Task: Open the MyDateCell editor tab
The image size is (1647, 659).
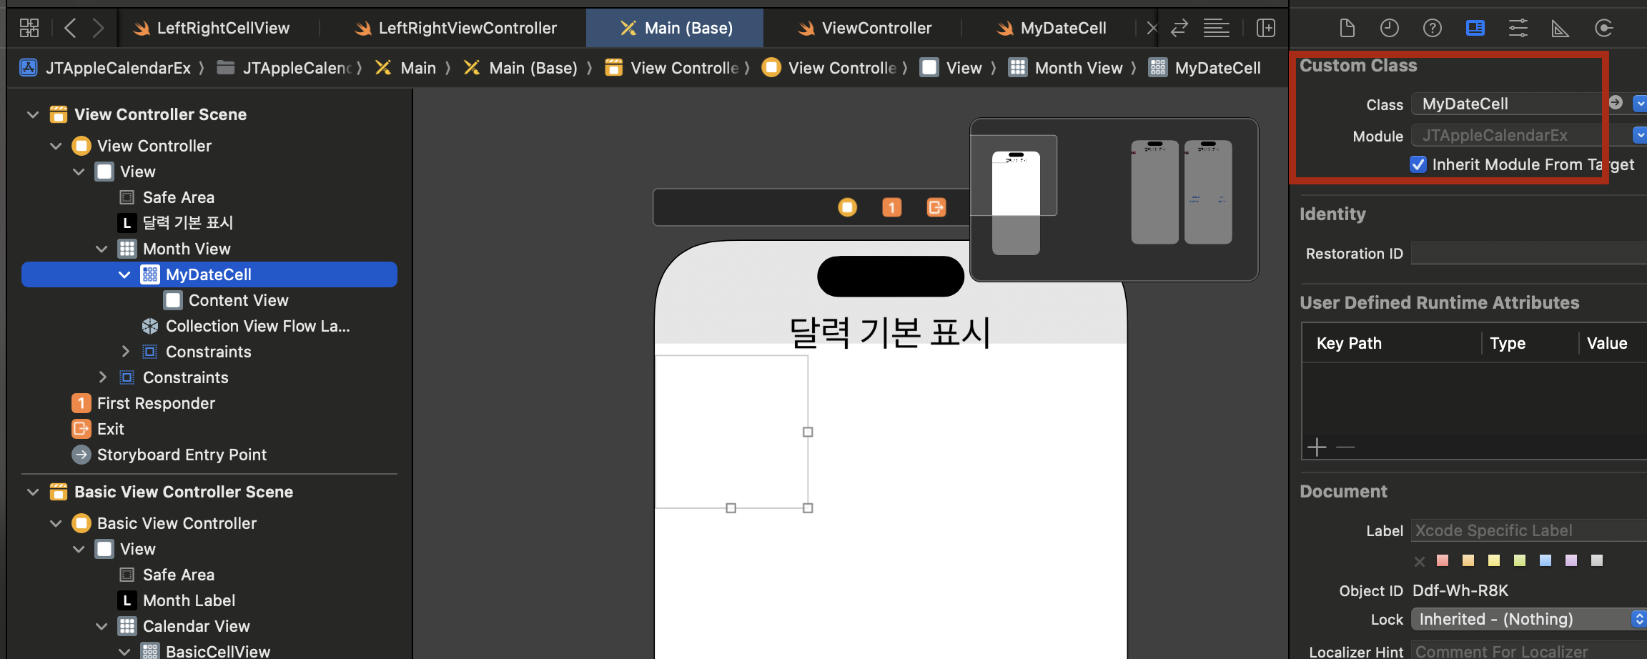Action: [x=1052, y=28]
